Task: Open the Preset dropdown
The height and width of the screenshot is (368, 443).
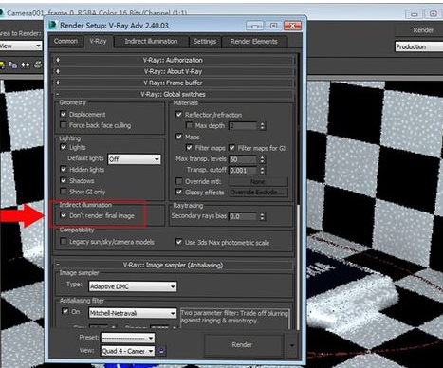Action: point(128,338)
